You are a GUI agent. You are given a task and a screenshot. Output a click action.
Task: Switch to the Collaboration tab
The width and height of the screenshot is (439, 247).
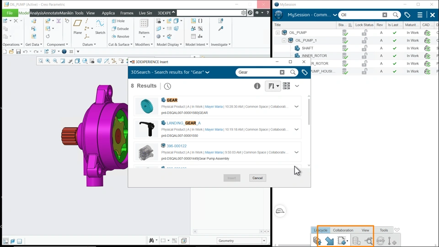coord(343,230)
